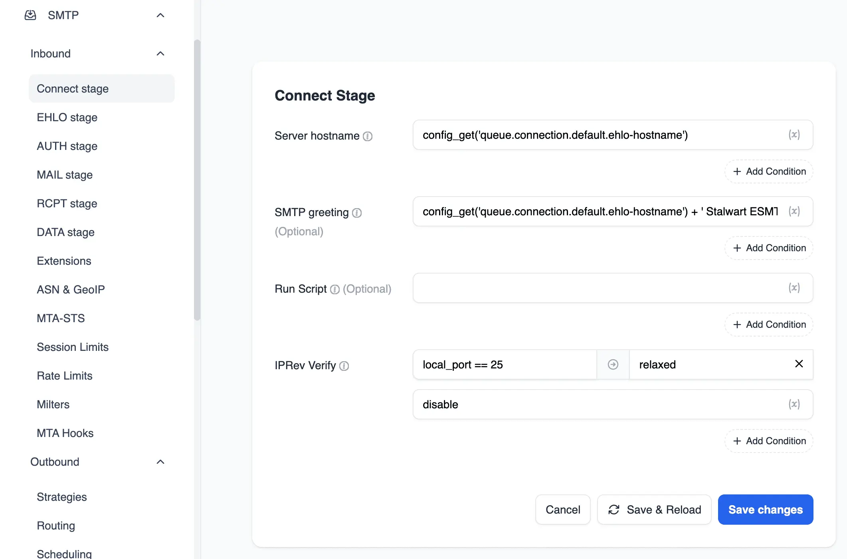This screenshot has height=559, width=847.
Task: Click the expression (x) icon in Server hostname field
Action: (x=794, y=135)
